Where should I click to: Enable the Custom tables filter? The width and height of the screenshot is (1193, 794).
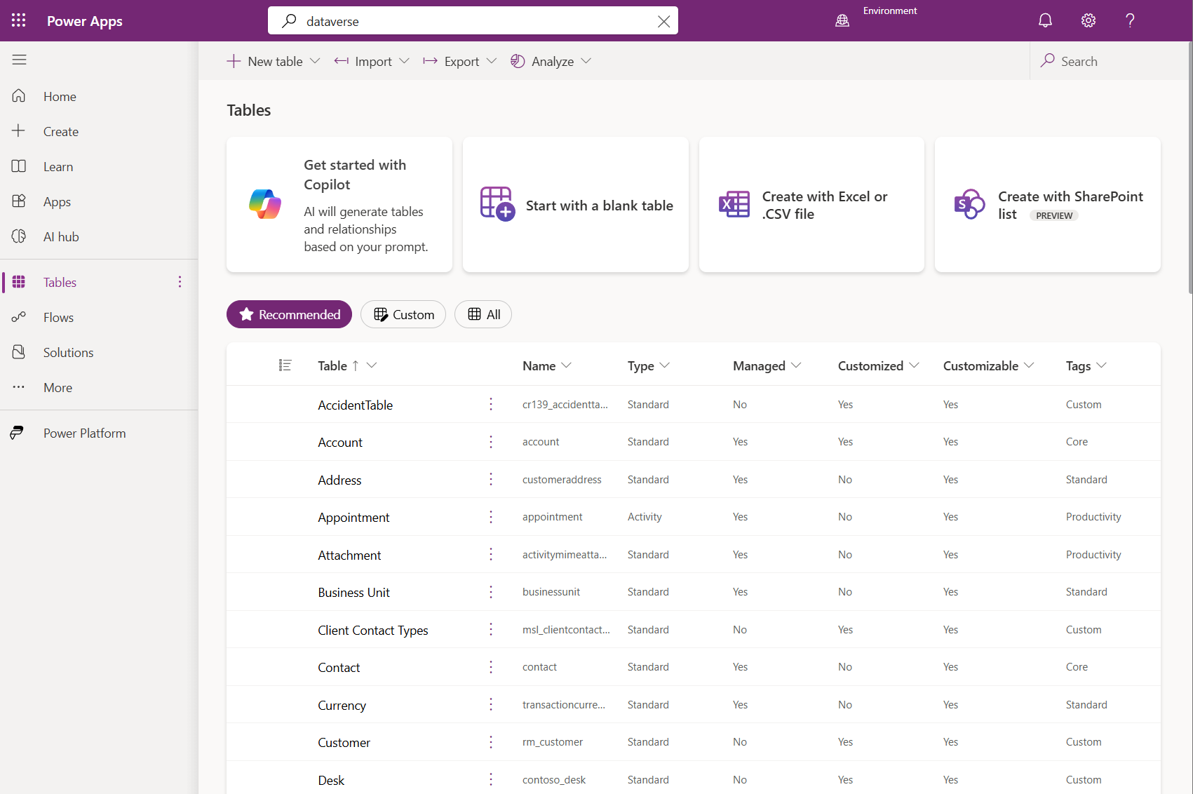click(x=403, y=314)
